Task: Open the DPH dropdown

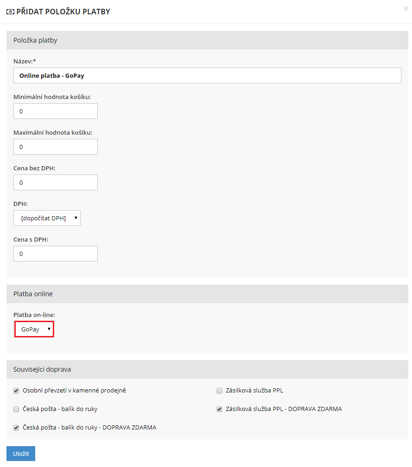Action: (x=47, y=218)
